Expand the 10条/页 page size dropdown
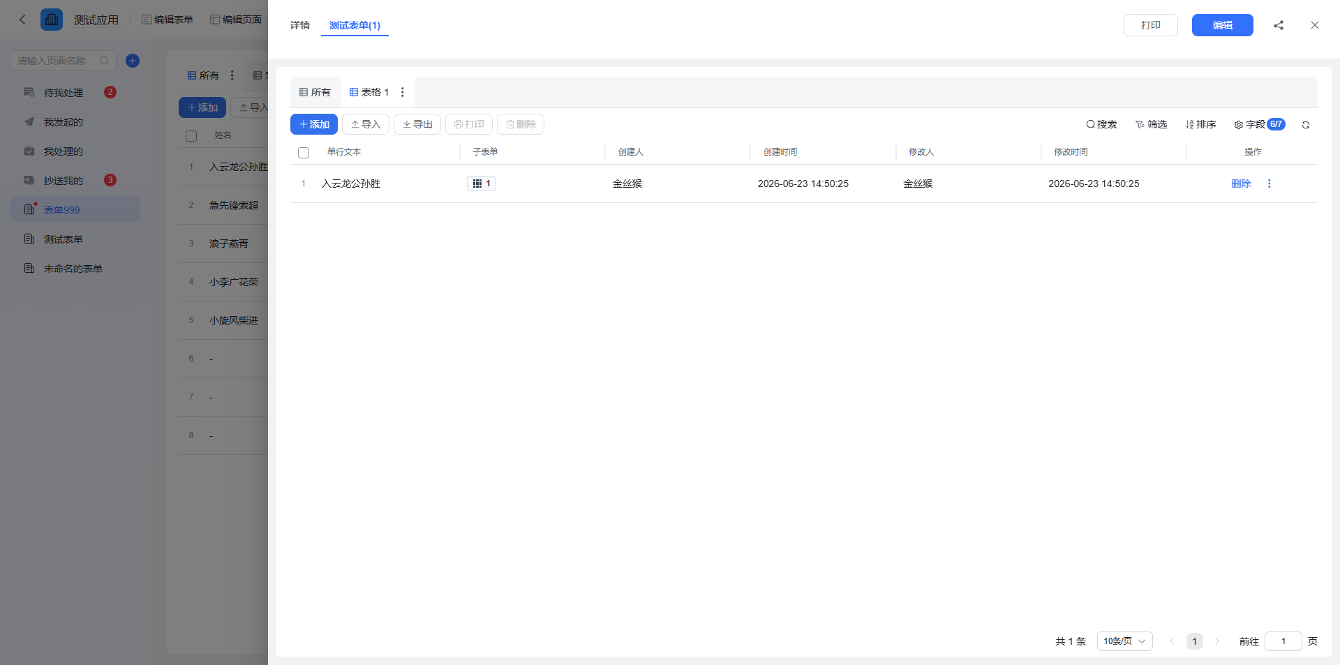The width and height of the screenshot is (1340, 665). point(1124,641)
